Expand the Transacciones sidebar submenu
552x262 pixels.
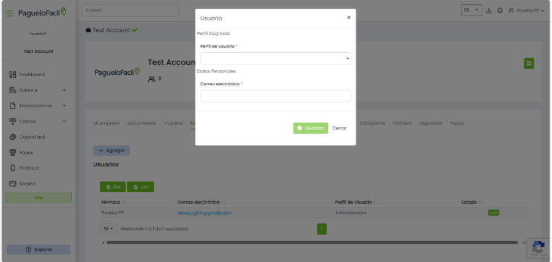coord(64,106)
